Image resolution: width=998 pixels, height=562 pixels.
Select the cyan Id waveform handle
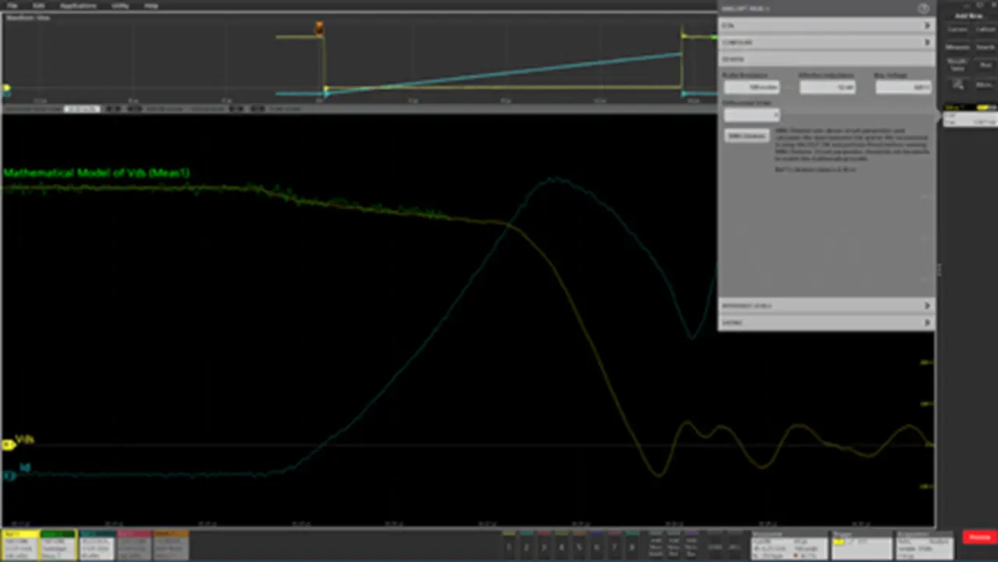coord(8,475)
